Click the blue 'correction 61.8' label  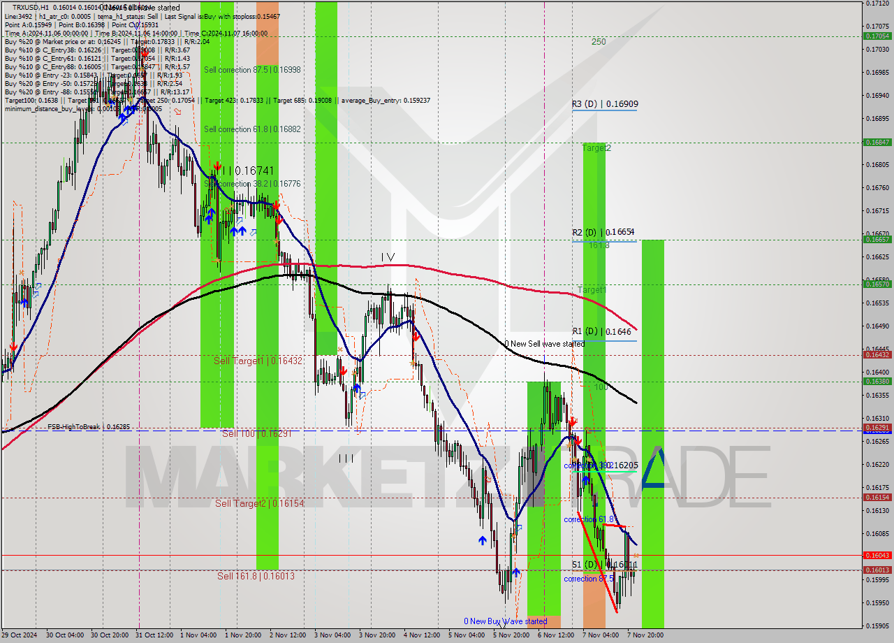(x=589, y=520)
